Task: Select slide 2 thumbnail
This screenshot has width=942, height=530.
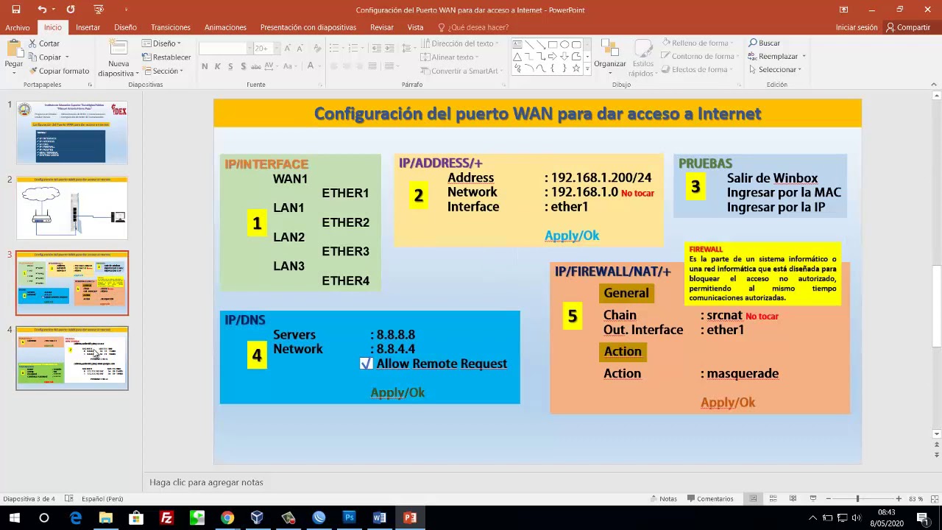Action: pos(72,208)
